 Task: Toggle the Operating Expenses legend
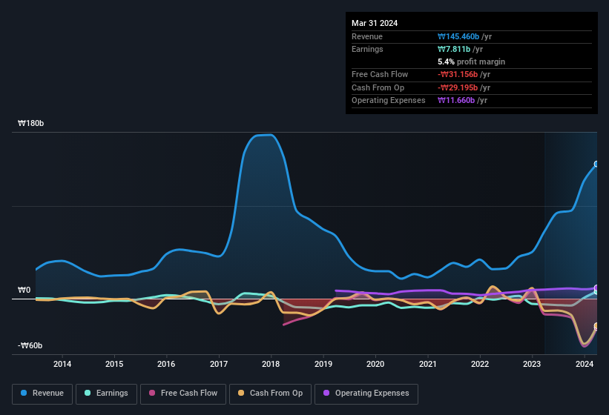click(366, 394)
